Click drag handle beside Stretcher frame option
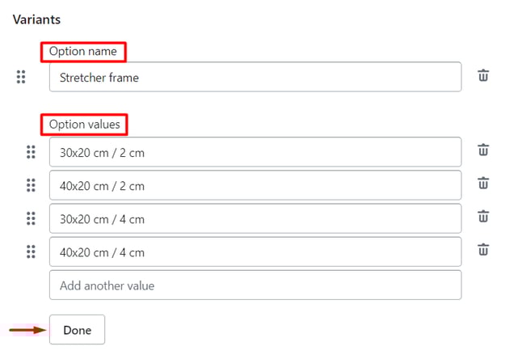Screen dimensions: 505x355 click(x=21, y=77)
